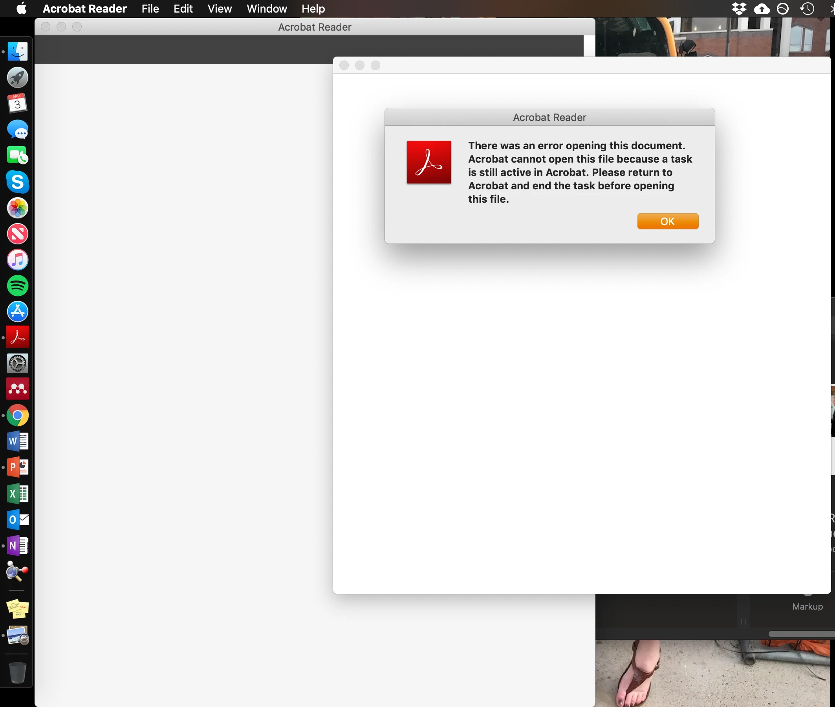This screenshot has width=835, height=707.
Task: Click the Dropbox menu bar icon
Action: click(739, 8)
